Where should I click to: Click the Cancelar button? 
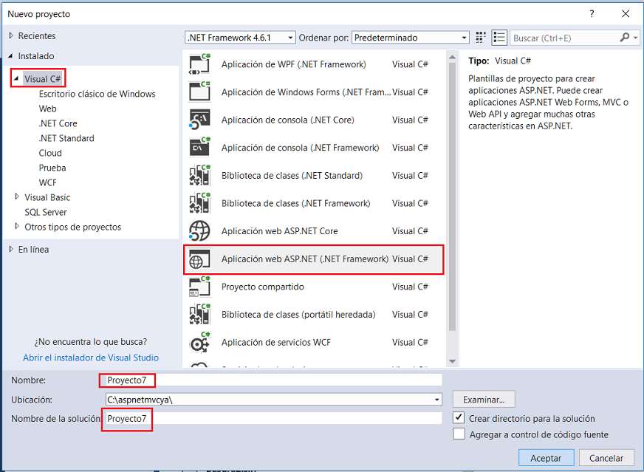pyautogui.click(x=606, y=458)
